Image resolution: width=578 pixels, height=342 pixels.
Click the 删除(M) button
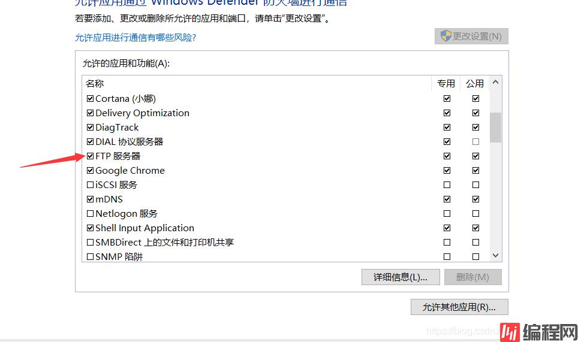(x=472, y=277)
